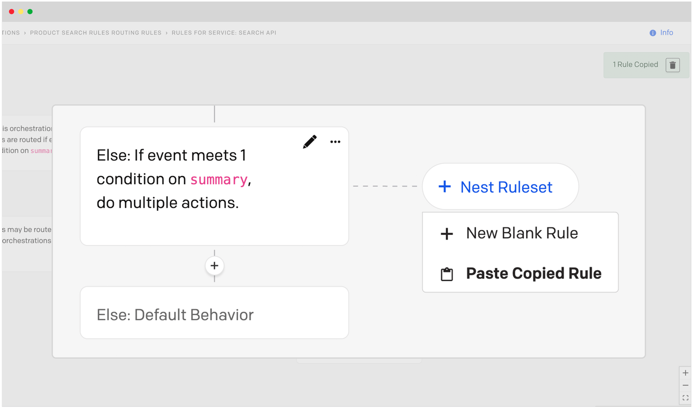Click the 1 Rule Copied badge
Screen dimensions: 694x409
point(635,65)
